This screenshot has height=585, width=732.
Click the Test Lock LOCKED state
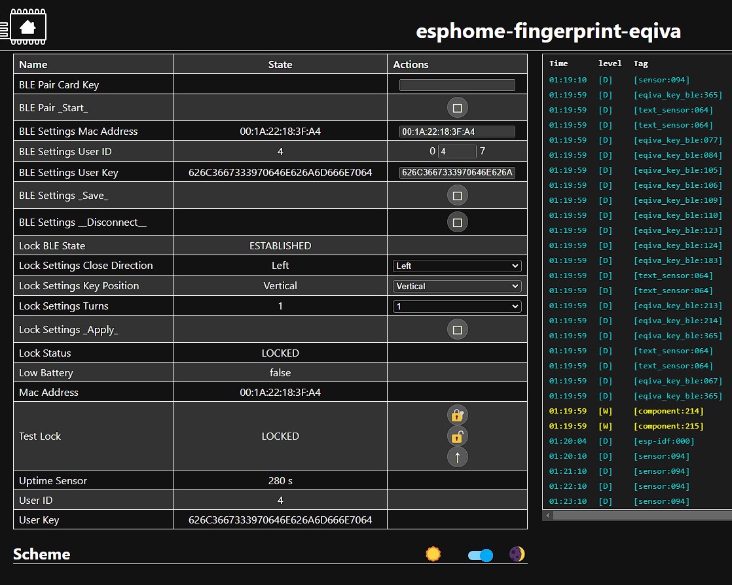pyautogui.click(x=280, y=436)
